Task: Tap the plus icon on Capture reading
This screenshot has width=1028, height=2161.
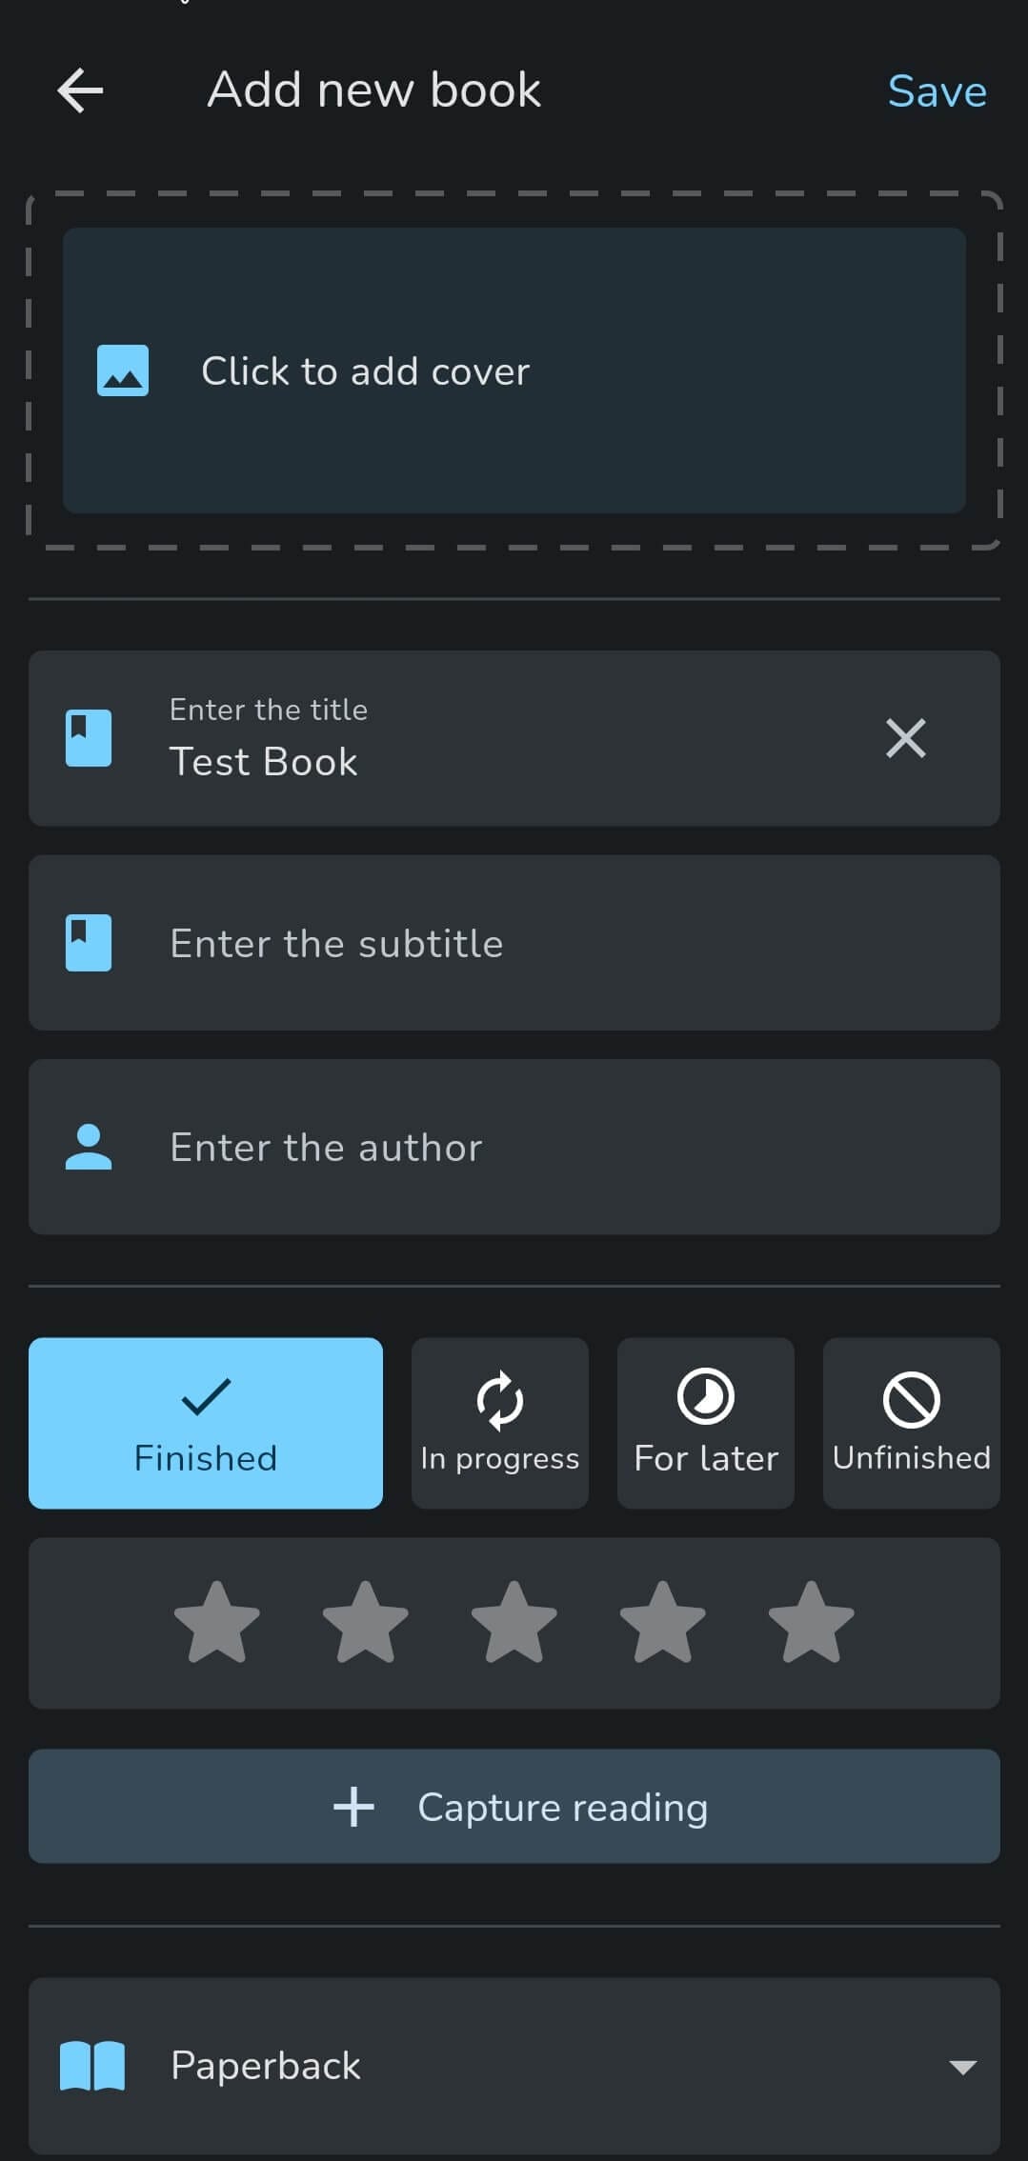Action: [x=353, y=1807]
